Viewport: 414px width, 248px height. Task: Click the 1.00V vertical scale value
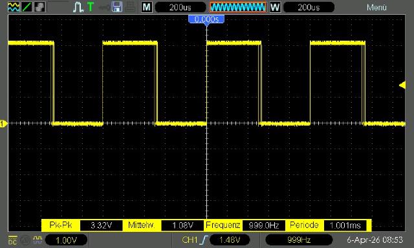[66, 240]
